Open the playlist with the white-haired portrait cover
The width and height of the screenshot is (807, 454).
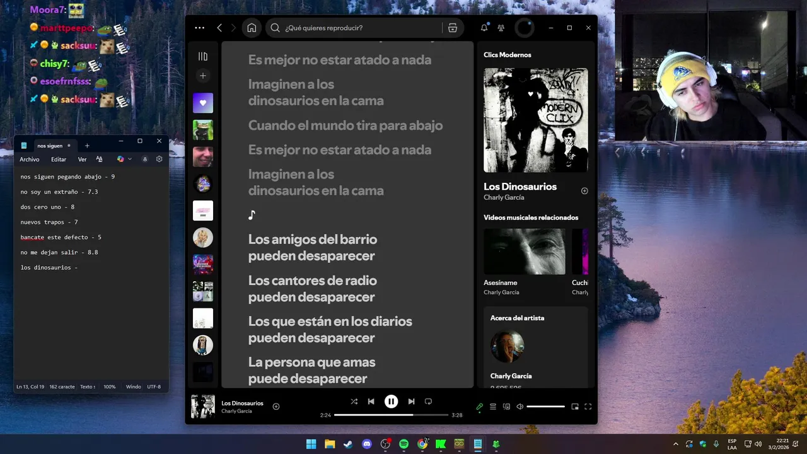click(203, 237)
